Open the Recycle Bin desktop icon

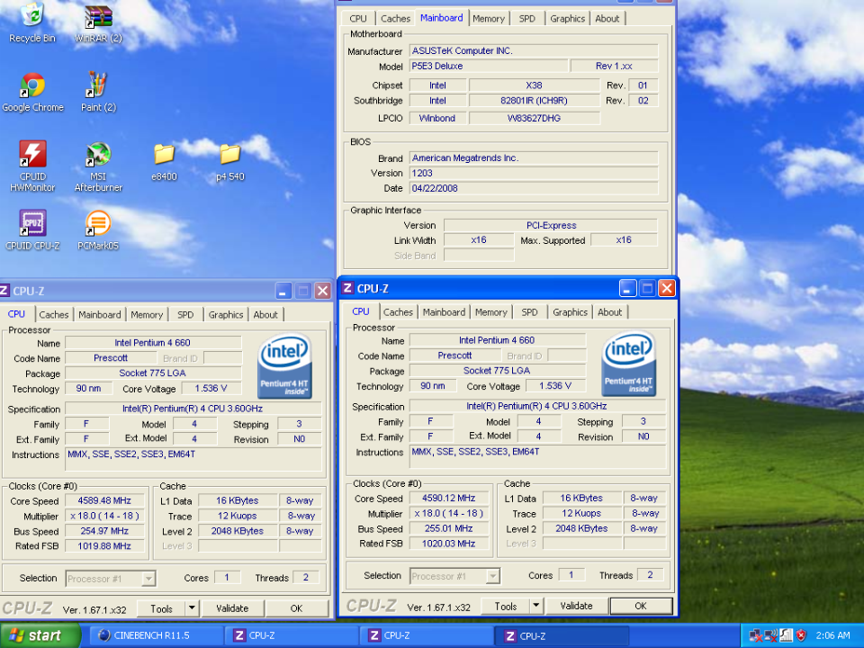(x=32, y=23)
